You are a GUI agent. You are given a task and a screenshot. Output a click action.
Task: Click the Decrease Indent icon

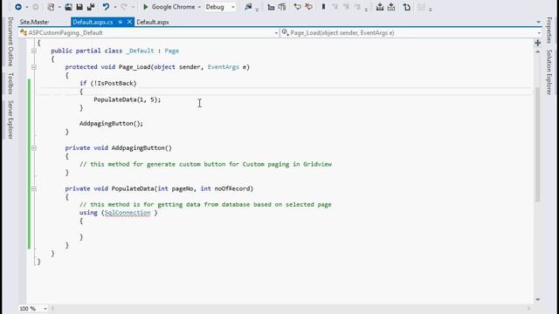pyautogui.click(x=271, y=7)
